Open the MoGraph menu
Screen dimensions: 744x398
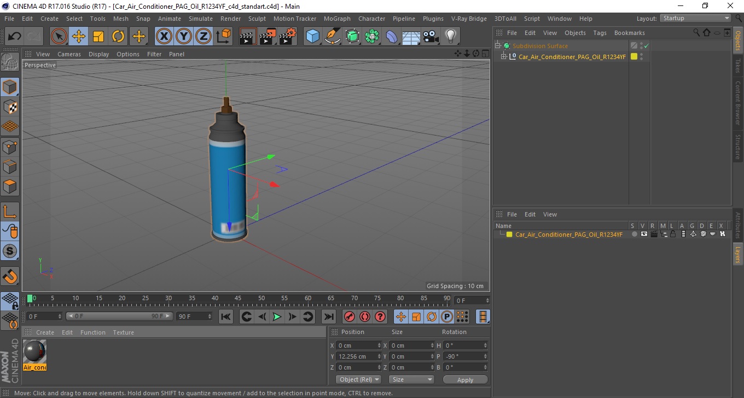point(337,19)
